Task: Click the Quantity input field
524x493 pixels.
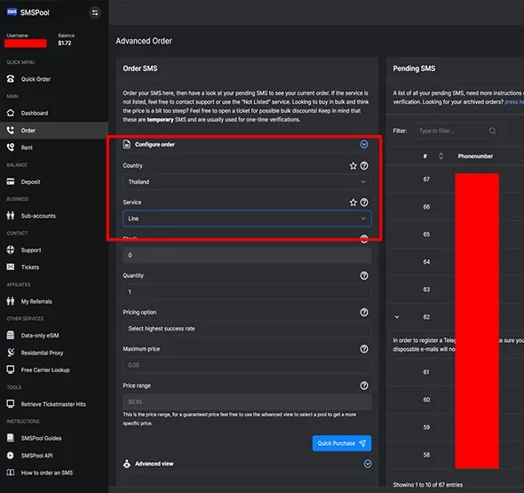Action: (x=247, y=291)
